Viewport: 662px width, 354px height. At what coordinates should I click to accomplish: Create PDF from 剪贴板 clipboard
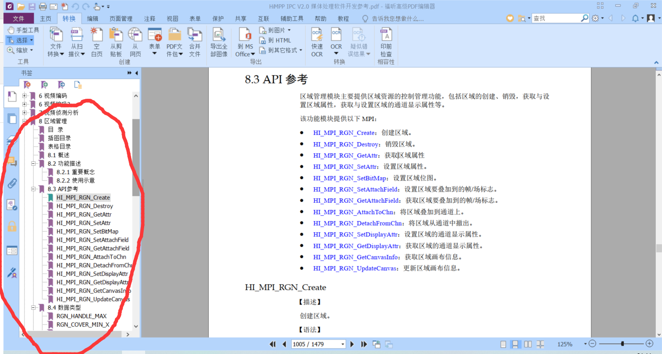[115, 41]
